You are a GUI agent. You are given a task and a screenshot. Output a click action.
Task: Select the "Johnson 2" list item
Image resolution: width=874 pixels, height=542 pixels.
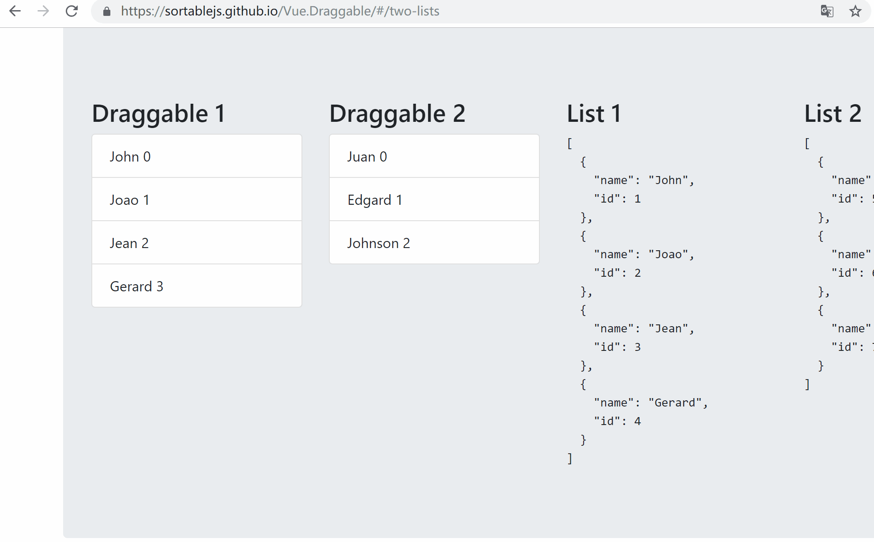[434, 243]
